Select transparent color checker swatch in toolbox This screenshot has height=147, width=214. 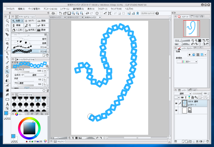click(7, 119)
